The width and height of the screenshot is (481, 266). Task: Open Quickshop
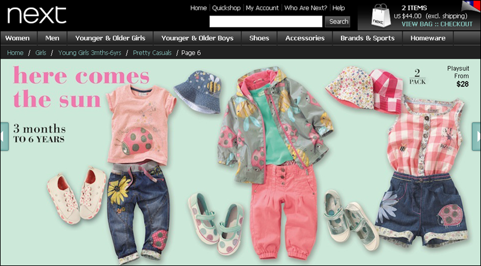pyautogui.click(x=227, y=8)
